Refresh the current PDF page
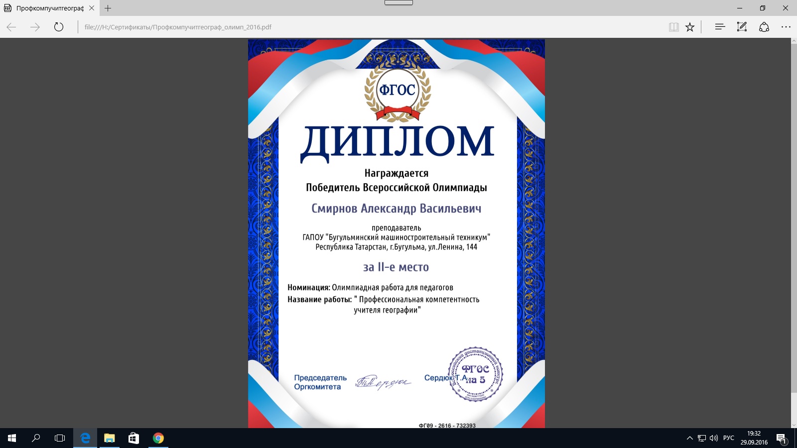Image resolution: width=797 pixels, height=448 pixels. [59, 27]
